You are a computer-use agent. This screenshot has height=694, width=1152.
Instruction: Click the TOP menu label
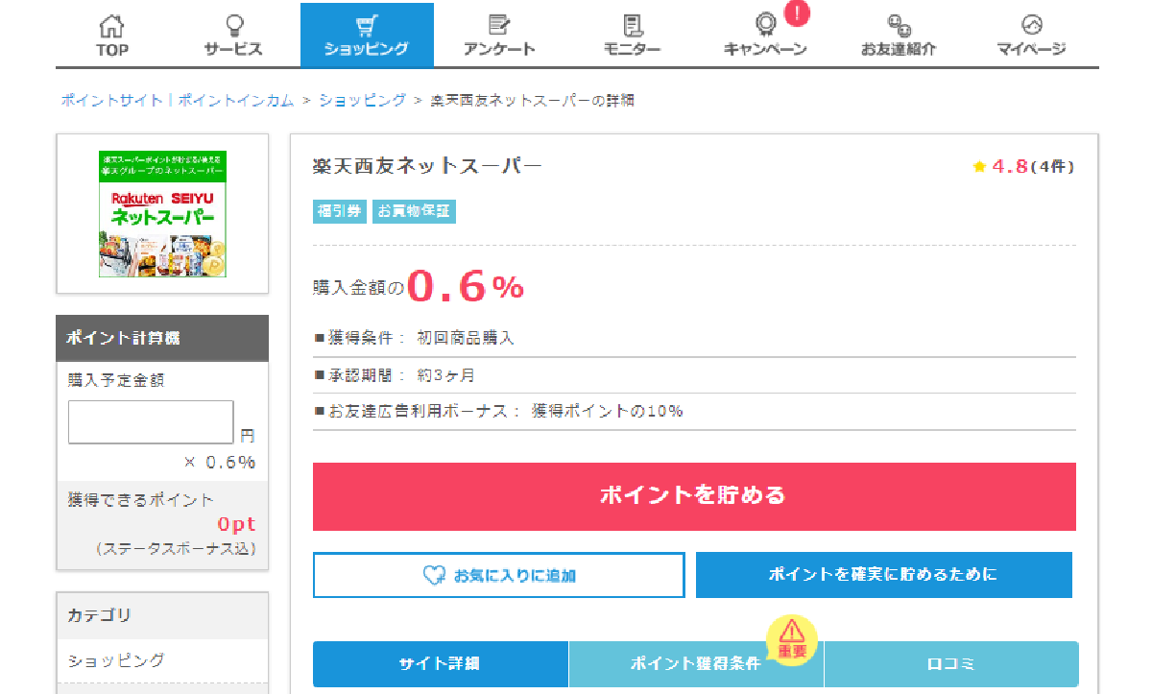[x=112, y=50]
